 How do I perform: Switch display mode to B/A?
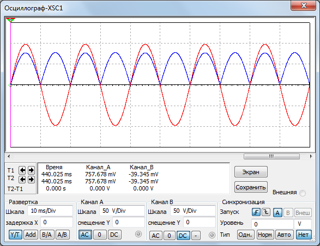(47, 235)
